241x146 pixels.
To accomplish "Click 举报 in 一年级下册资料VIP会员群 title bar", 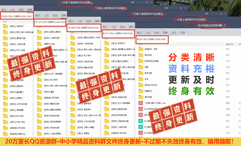I will [x=206, y=14].
